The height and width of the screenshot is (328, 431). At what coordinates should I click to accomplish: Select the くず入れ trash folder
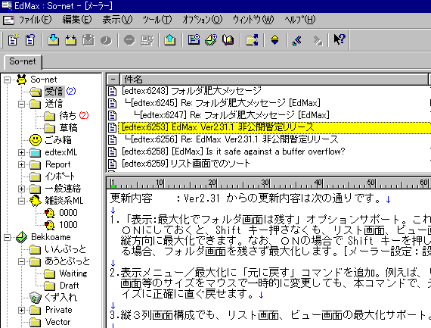click(x=61, y=298)
